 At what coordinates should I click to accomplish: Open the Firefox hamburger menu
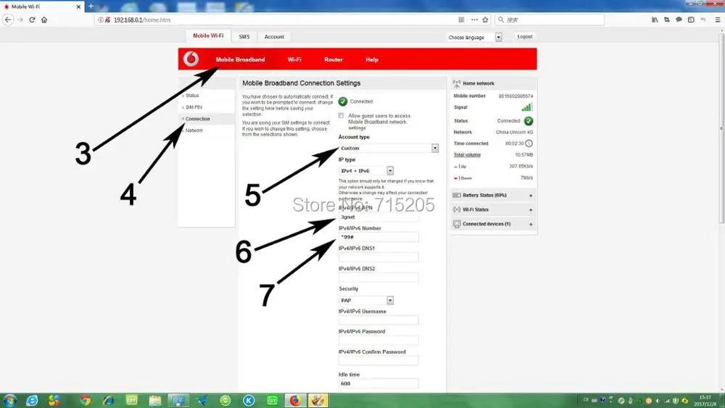718,20
